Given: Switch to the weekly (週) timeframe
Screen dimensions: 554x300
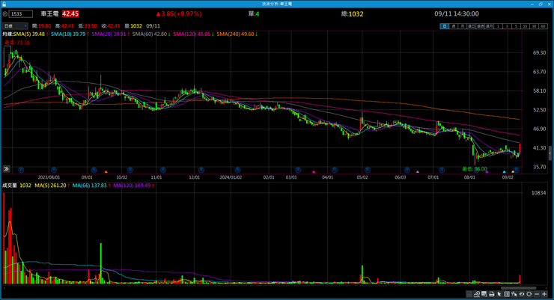Looking at the screenshot, I should pyautogui.click(x=453, y=26).
